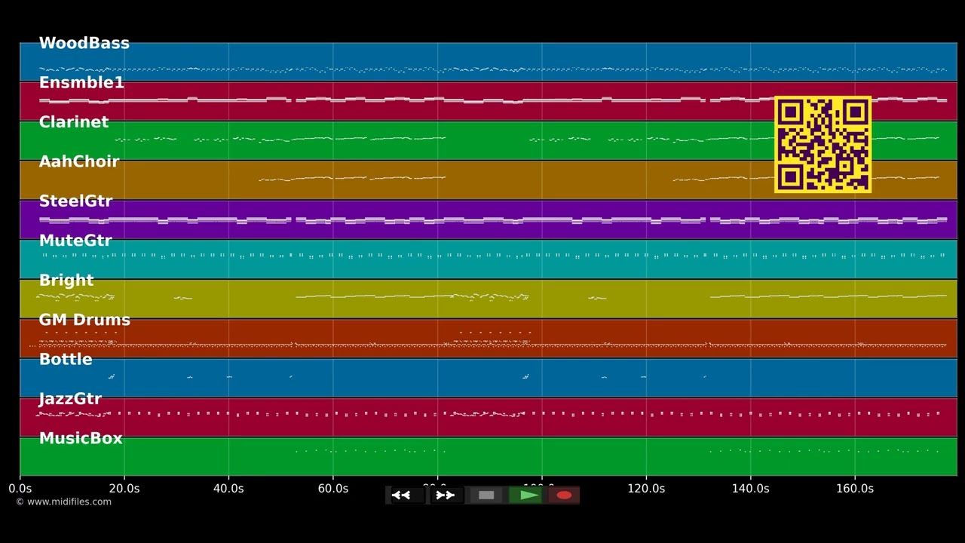Jump to the 140.0s timeline marker
Screen dimensions: 965x543
tap(750, 489)
